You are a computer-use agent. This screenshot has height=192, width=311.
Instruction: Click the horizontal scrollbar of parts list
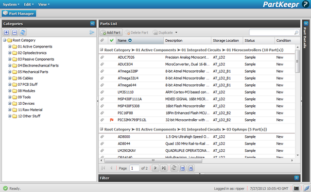[153, 160]
